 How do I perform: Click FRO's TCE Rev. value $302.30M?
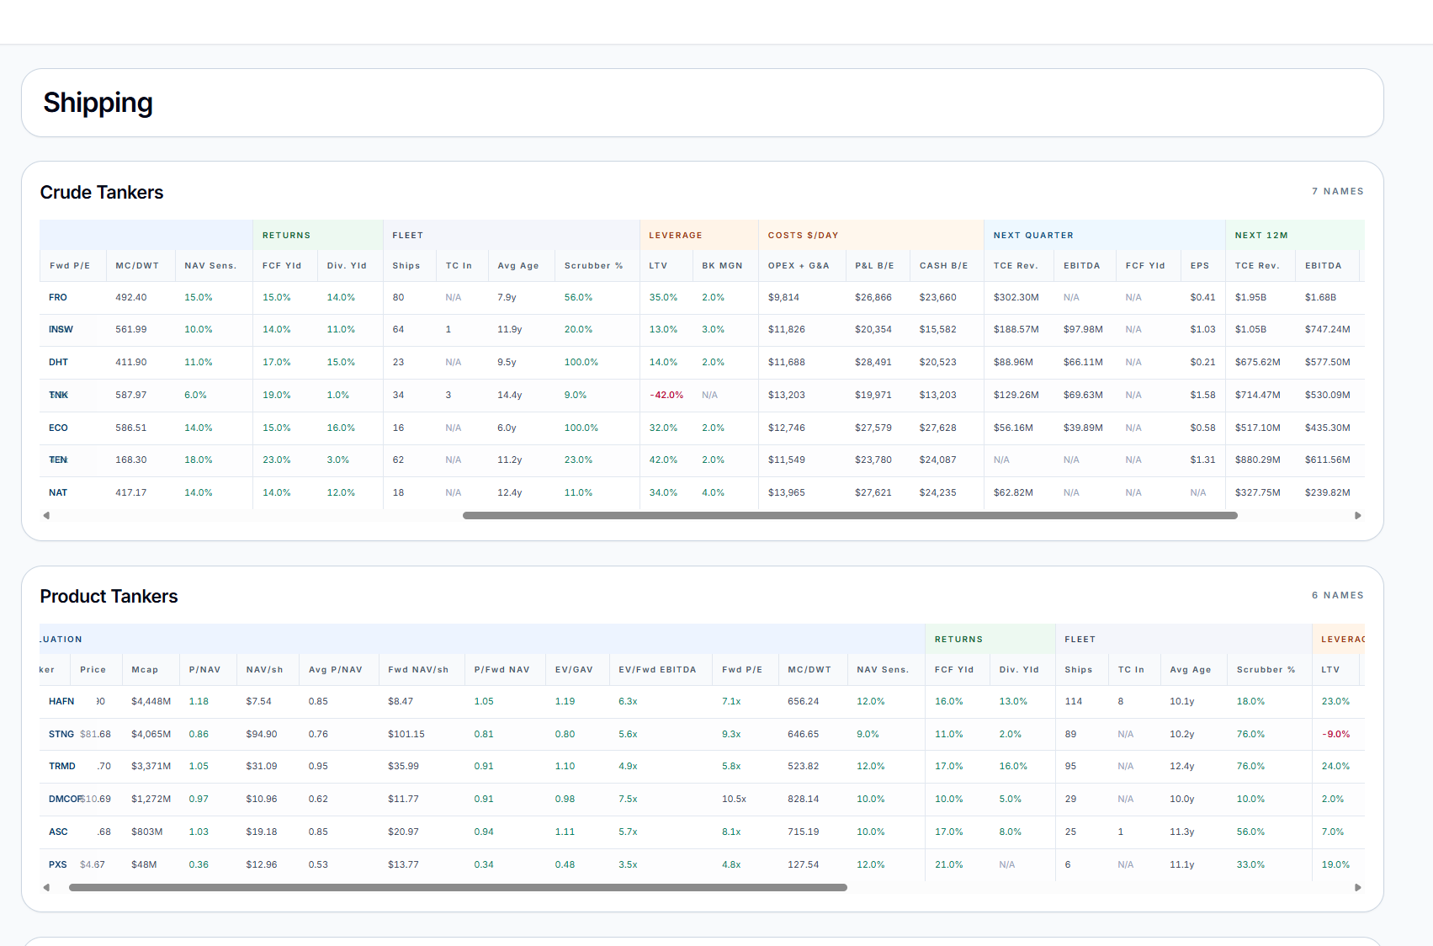(x=1016, y=297)
